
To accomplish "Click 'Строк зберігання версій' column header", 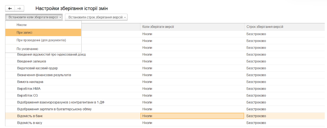I will click(x=265, y=27).
